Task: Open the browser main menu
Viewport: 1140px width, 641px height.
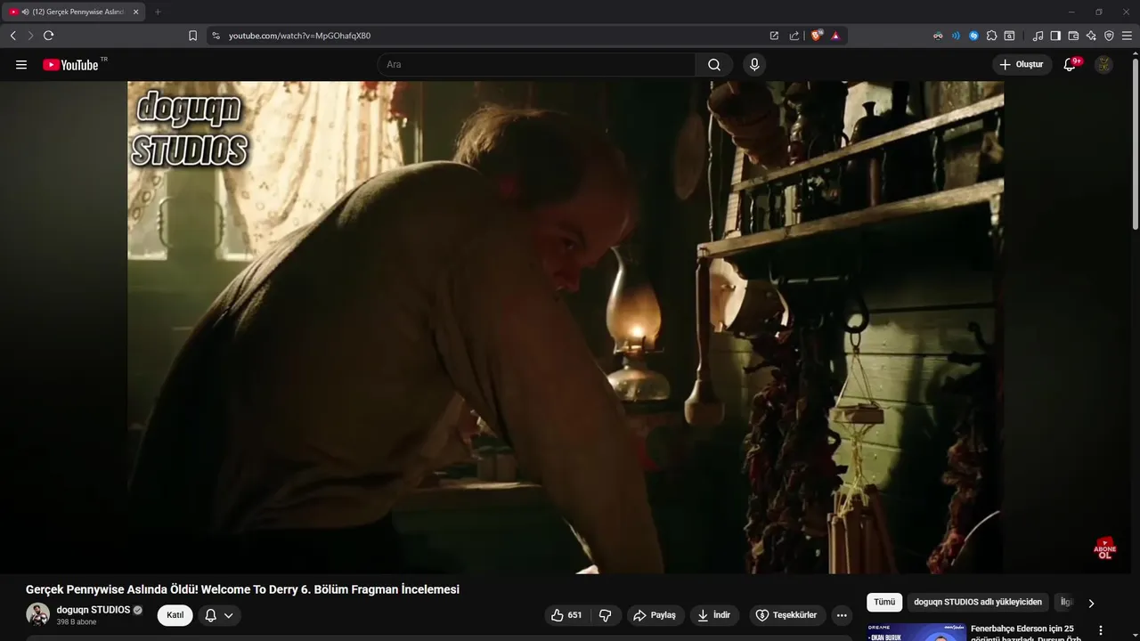Action: [x=1127, y=36]
